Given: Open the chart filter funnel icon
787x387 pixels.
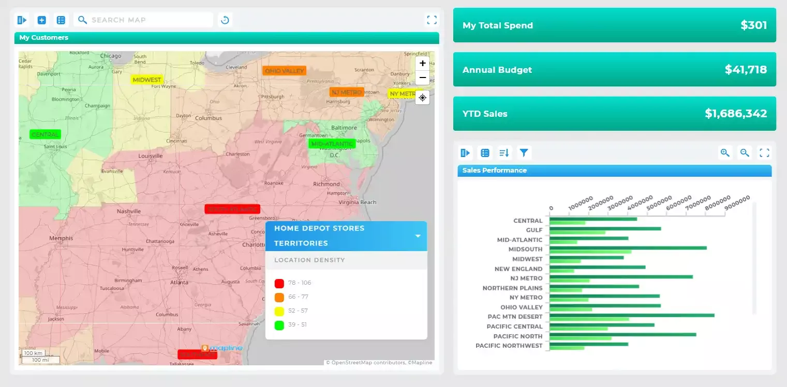Looking at the screenshot, I should pyautogui.click(x=524, y=153).
